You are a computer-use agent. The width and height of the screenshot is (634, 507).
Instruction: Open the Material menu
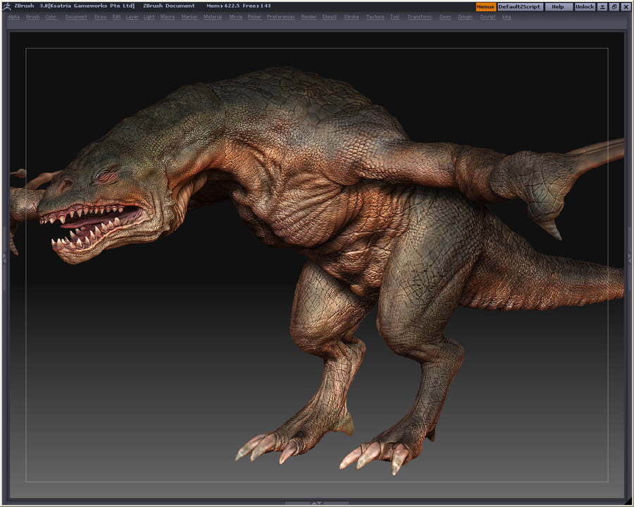pyautogui.click(x=213, y=17)
